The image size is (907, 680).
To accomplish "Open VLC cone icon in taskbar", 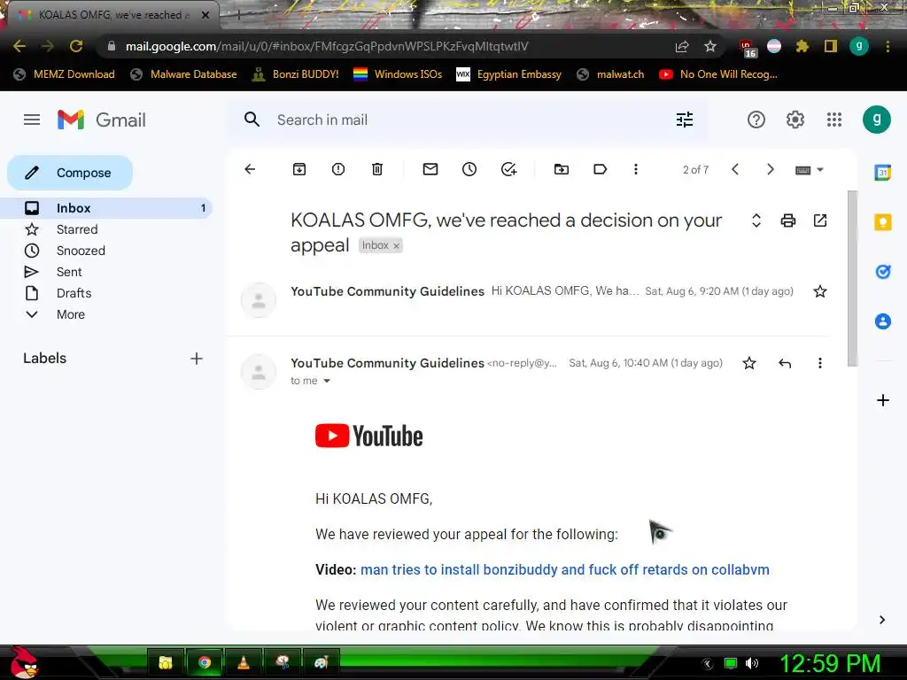I will click(x=244, y=662).
